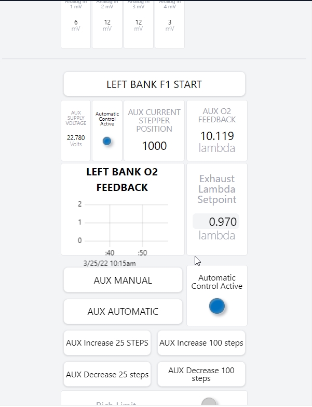Enable AUX AUTOMATIC mode
Viewport: 312px width, 407px height.
click(123, 312)
